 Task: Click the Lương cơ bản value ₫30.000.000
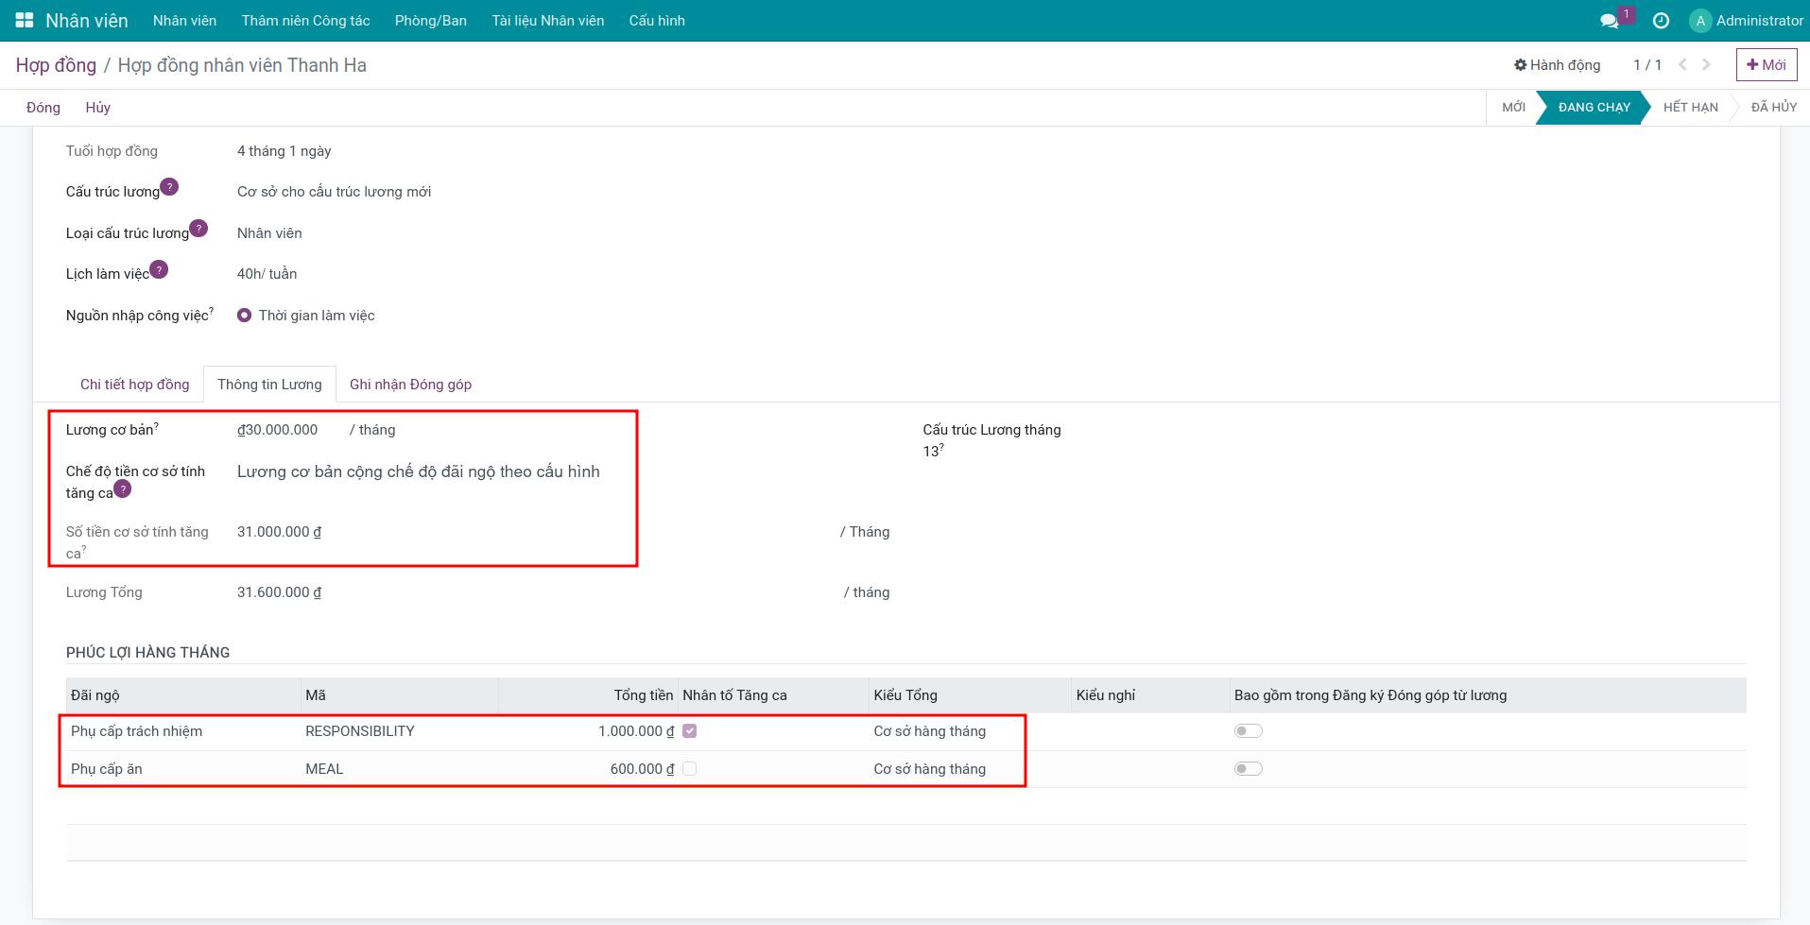(x=277, y=430)
